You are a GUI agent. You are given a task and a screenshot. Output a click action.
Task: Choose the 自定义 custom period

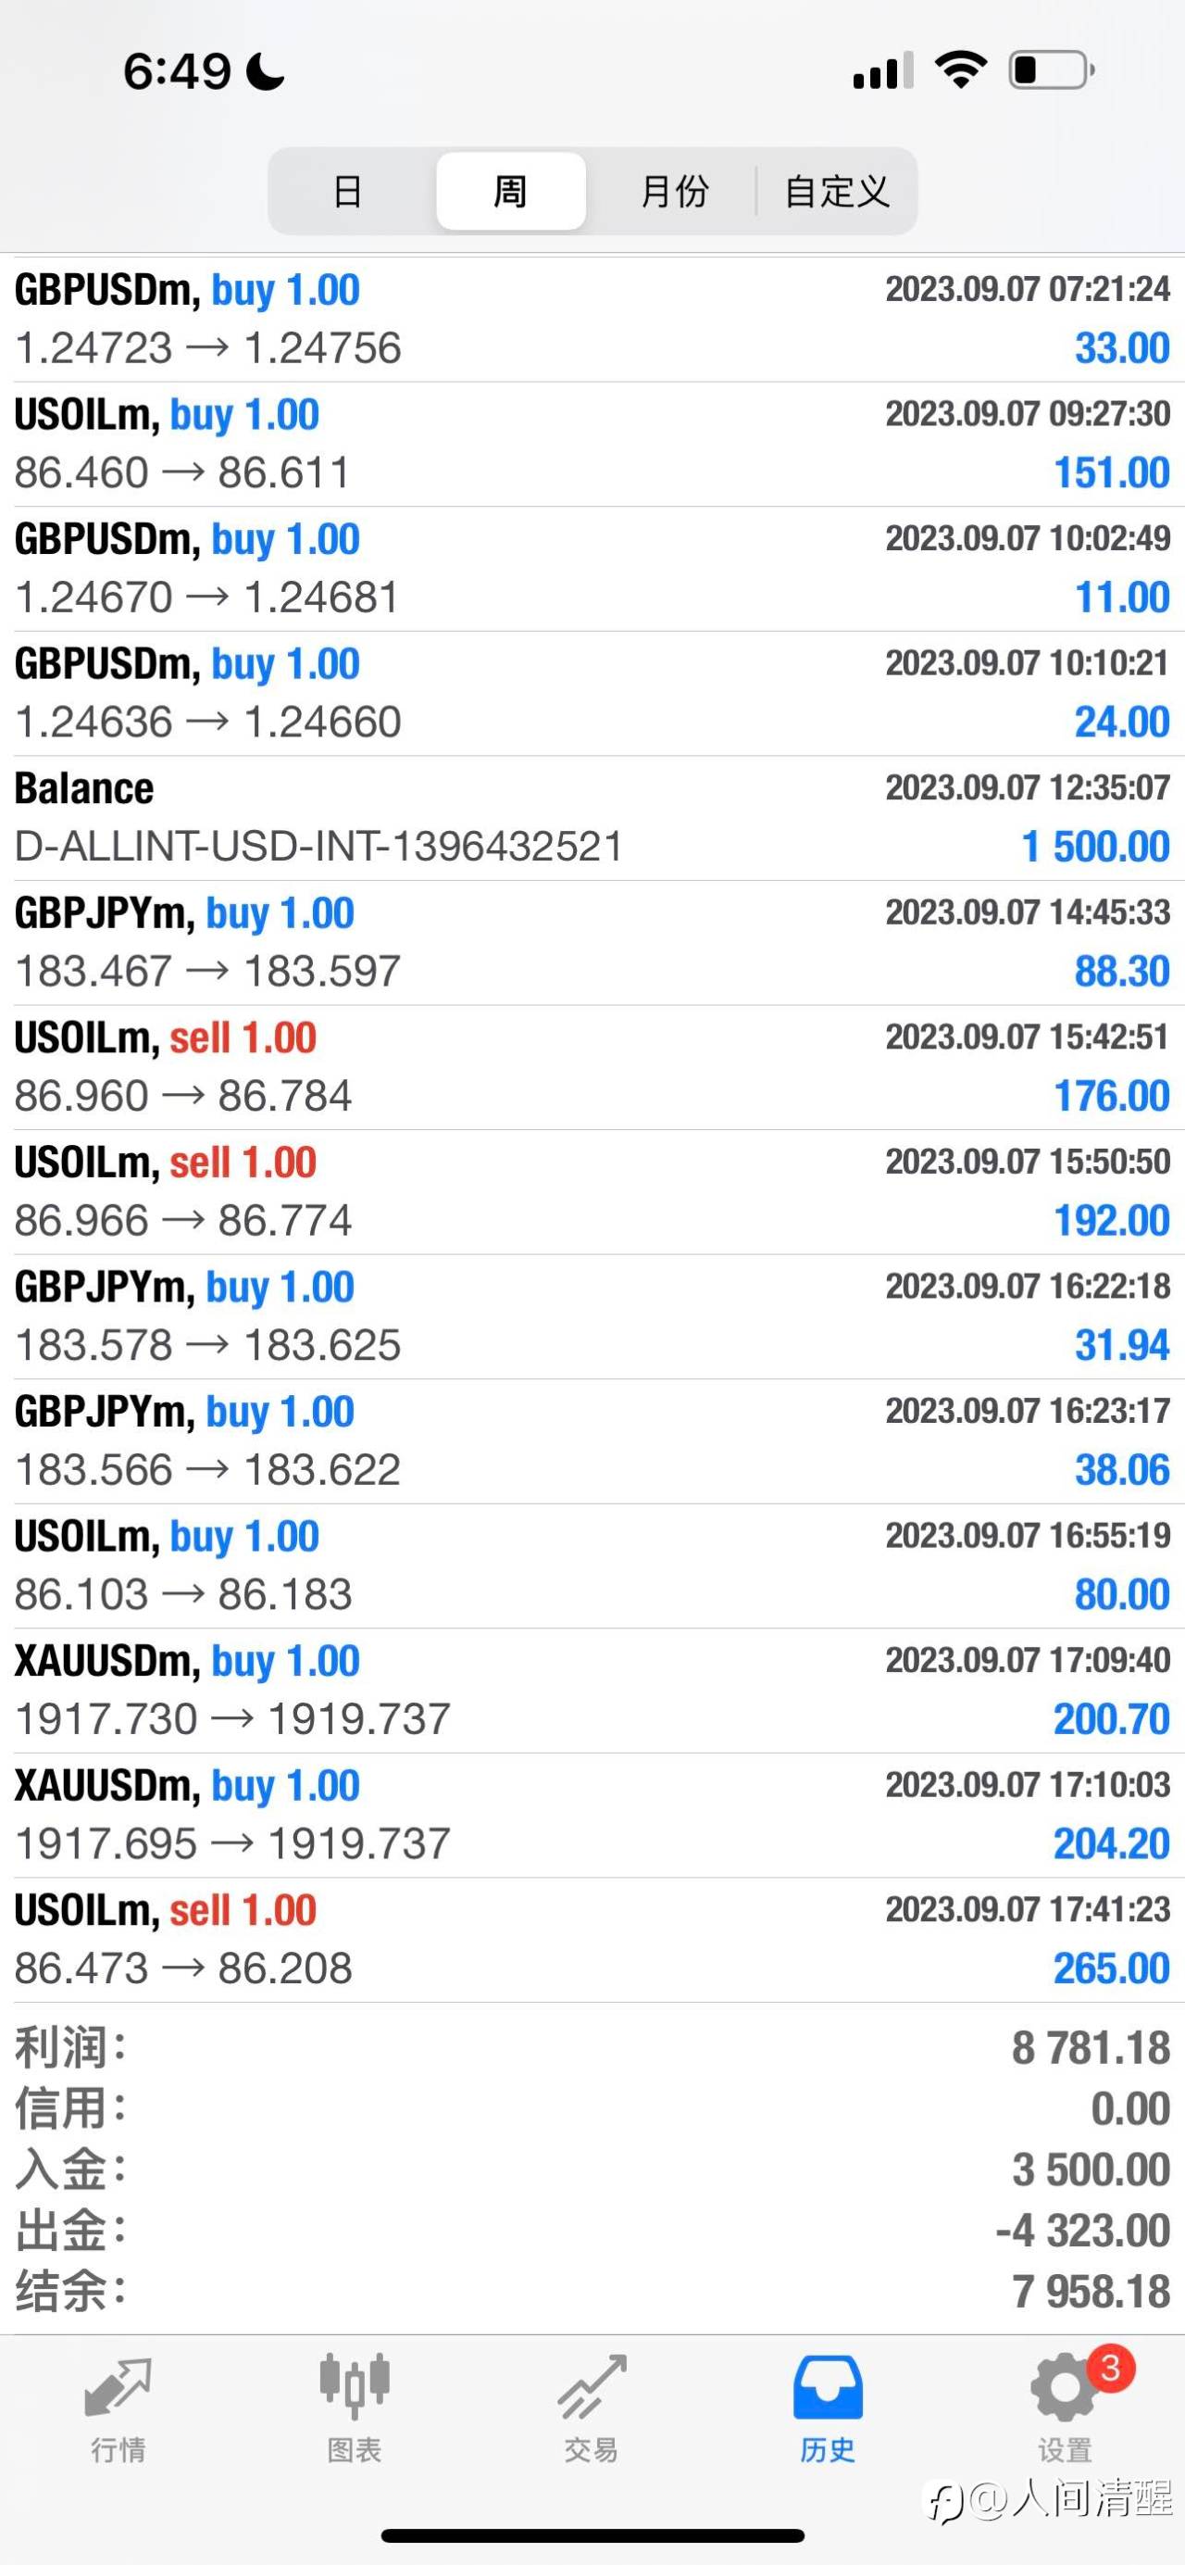[x=836, y=191]
